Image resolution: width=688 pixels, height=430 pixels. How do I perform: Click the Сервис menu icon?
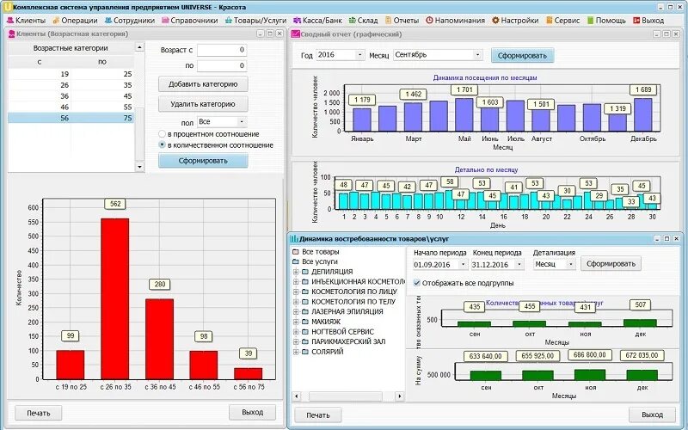(550, 20)
